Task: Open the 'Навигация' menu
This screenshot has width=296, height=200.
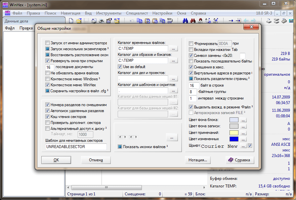Action: [70, 13]
